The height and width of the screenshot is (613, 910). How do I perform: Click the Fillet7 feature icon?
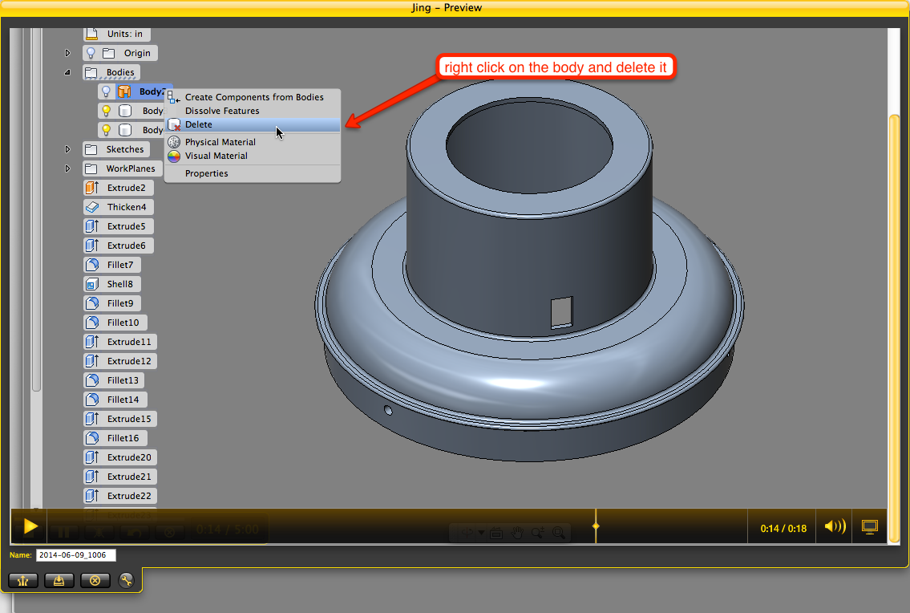[x=92, y=264]
